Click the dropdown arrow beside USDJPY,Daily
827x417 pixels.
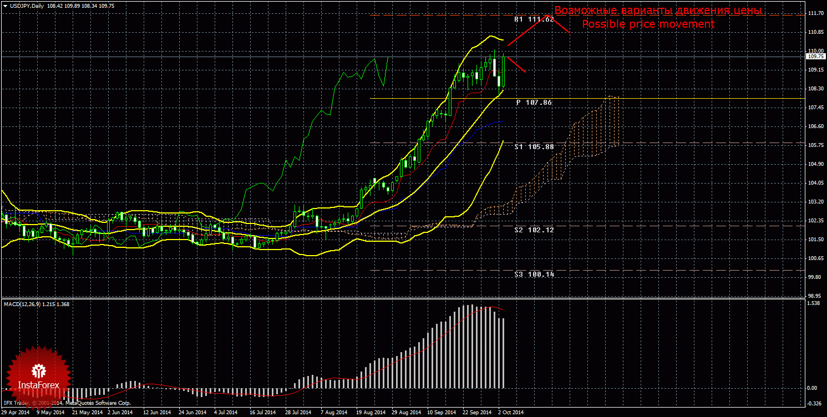pyautogui.click(x=5, y=6)
